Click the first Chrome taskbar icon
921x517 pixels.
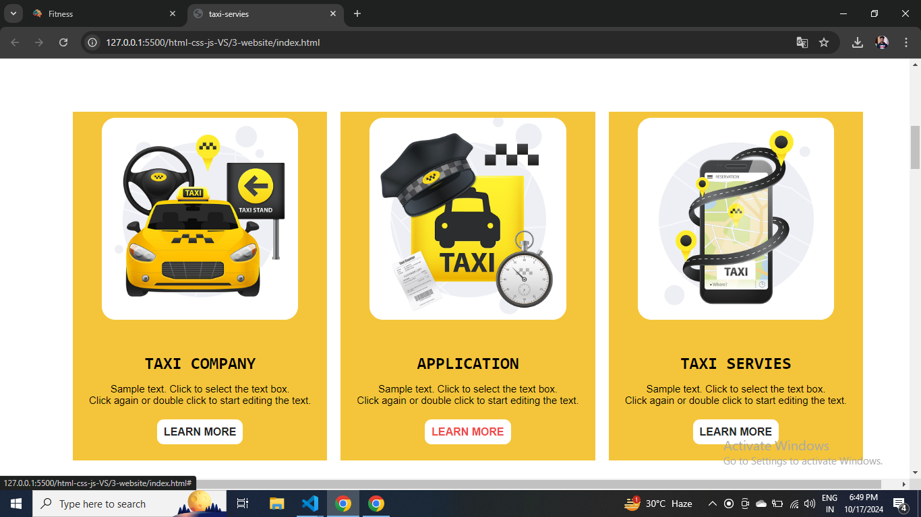(x=343, y=504)
